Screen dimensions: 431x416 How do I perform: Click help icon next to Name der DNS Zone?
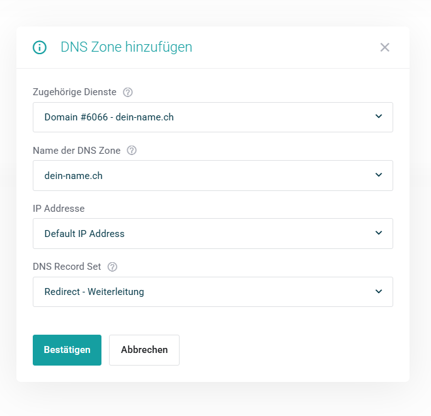pos(132,151)
